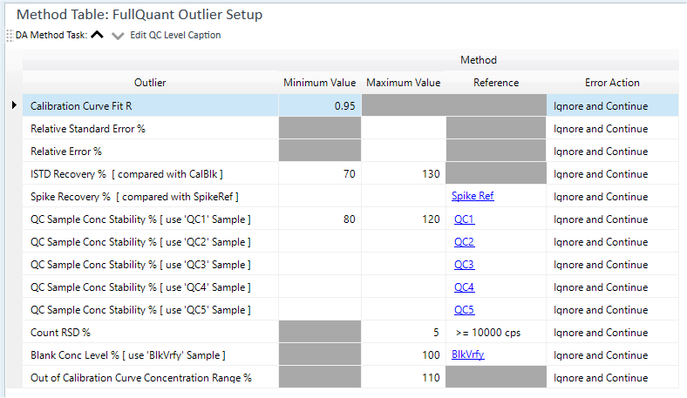Select the ISTD Recovery % row label
Image resolution: width=687 pixels, height=398 pixels.
(x=126, y=174)
